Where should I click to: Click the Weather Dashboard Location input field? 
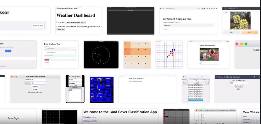tap(75, 22)
